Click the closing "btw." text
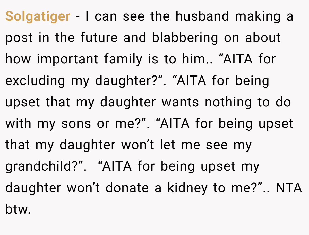The height and width of the screenshot is (235, 309). (x=18, y=209)
